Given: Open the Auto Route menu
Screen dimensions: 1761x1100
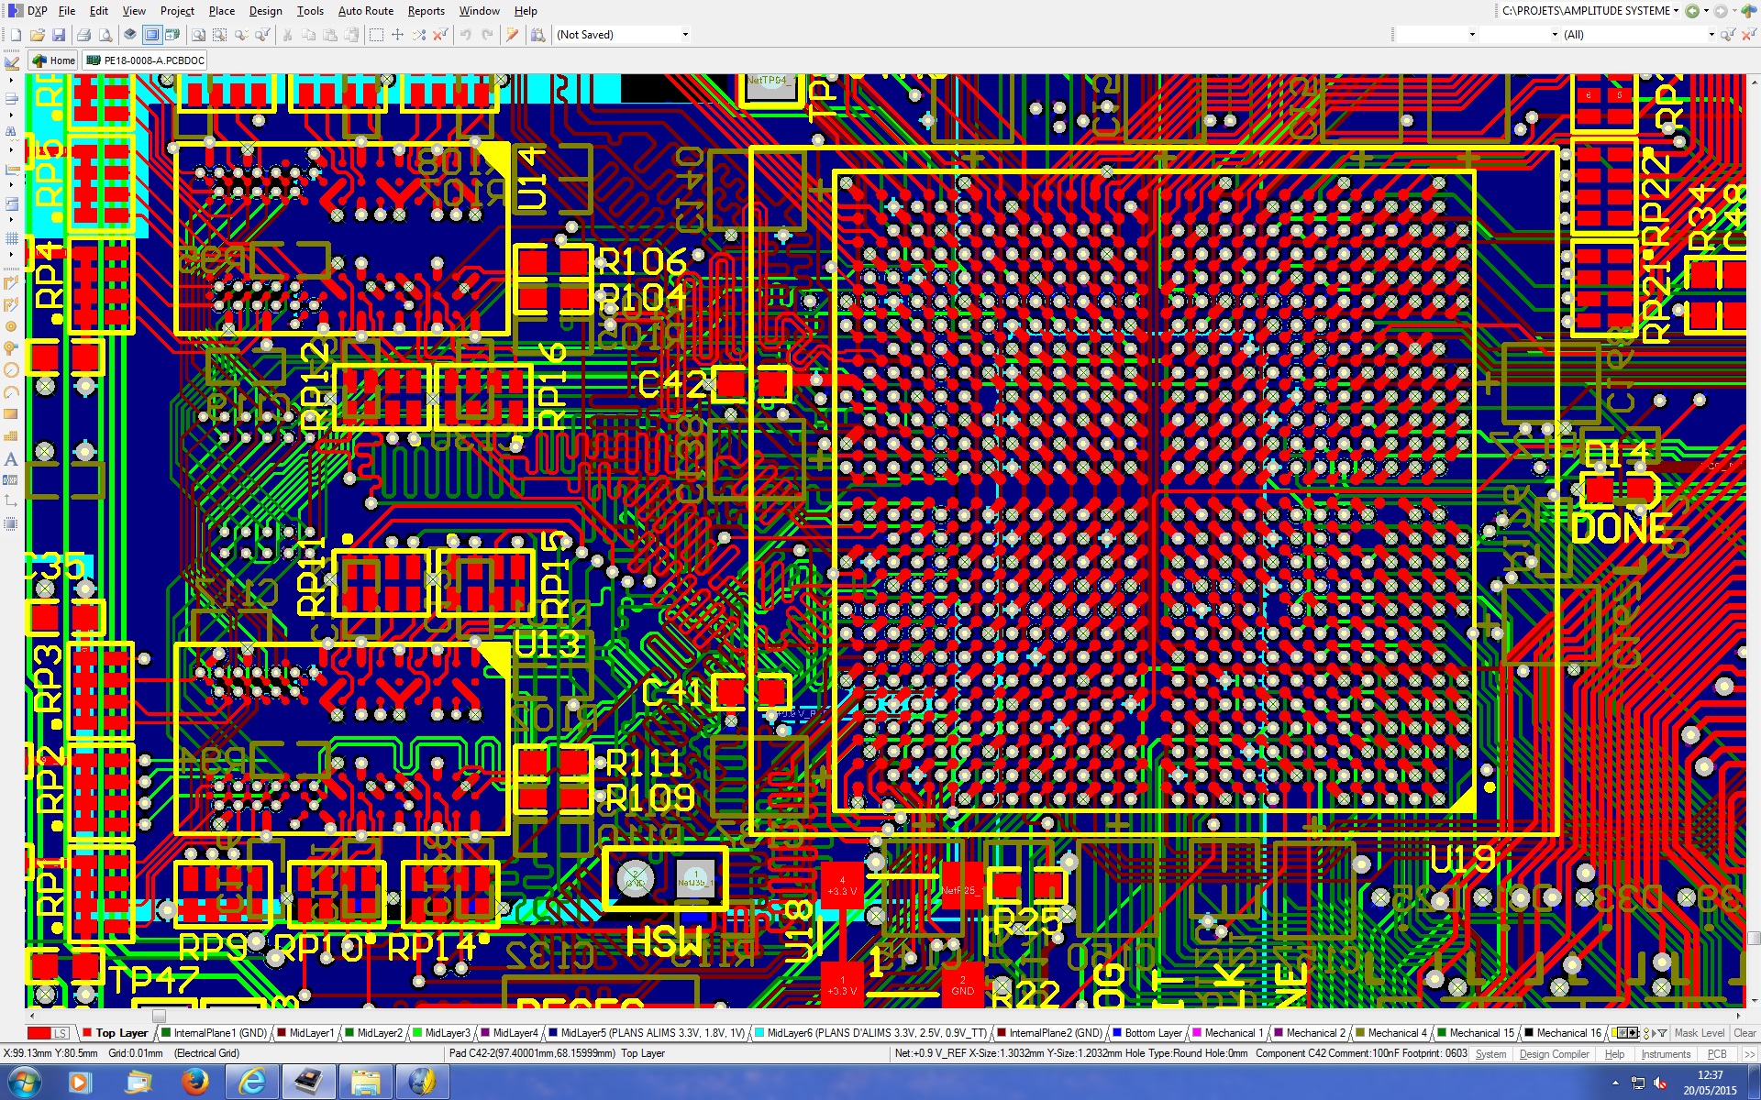Looking at the screenshot, I should (366, 11).
